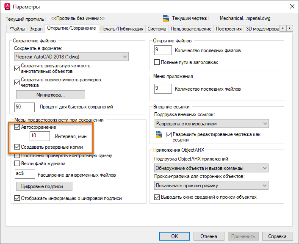
Task: Open the Показывать прокси-графику dropdown
Action: 211,186
